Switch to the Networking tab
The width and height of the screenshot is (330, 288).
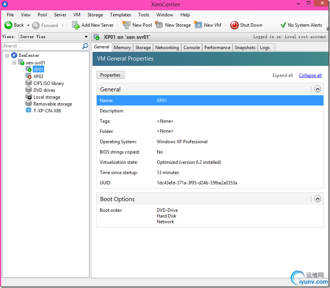point(167,47)
